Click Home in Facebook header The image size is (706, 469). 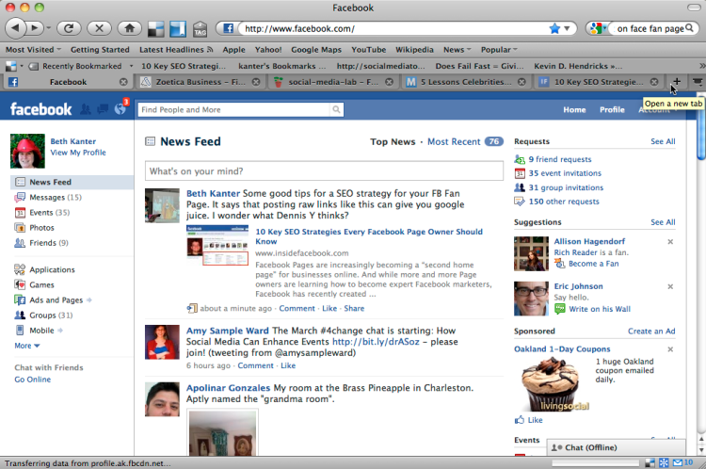(574, 109)
